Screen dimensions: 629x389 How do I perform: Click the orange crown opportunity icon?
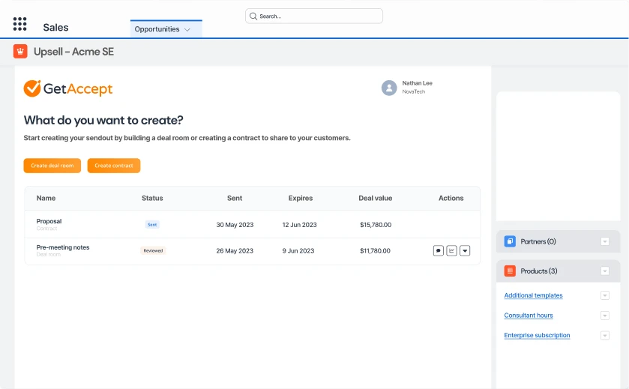(x=20, y=51)
